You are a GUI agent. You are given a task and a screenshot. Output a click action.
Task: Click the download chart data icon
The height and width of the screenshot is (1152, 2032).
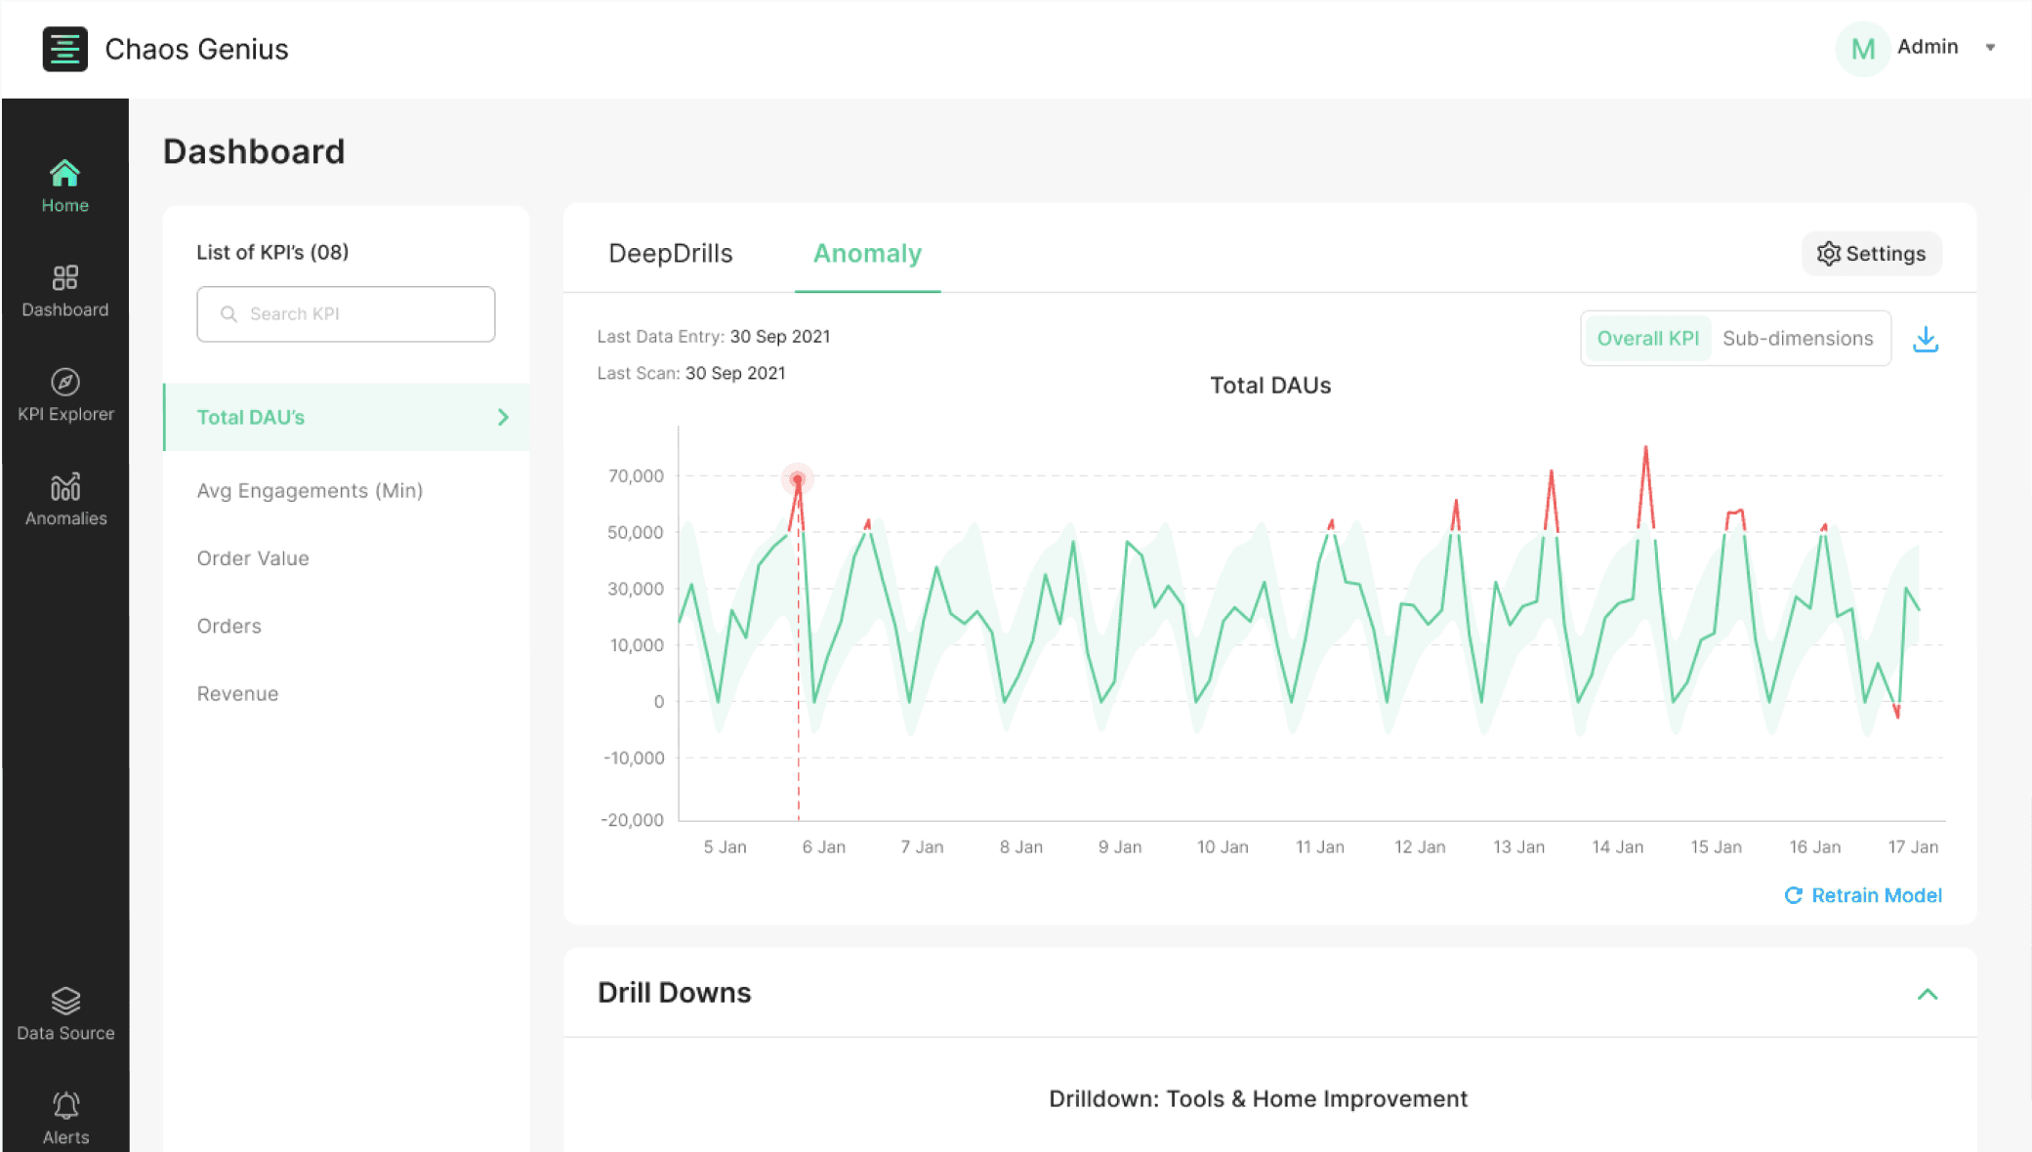(x=1926, y=339)
